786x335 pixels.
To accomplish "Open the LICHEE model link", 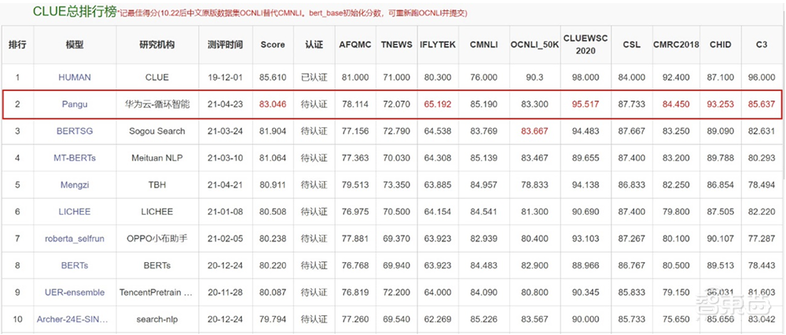I will [x=75, y=212].
